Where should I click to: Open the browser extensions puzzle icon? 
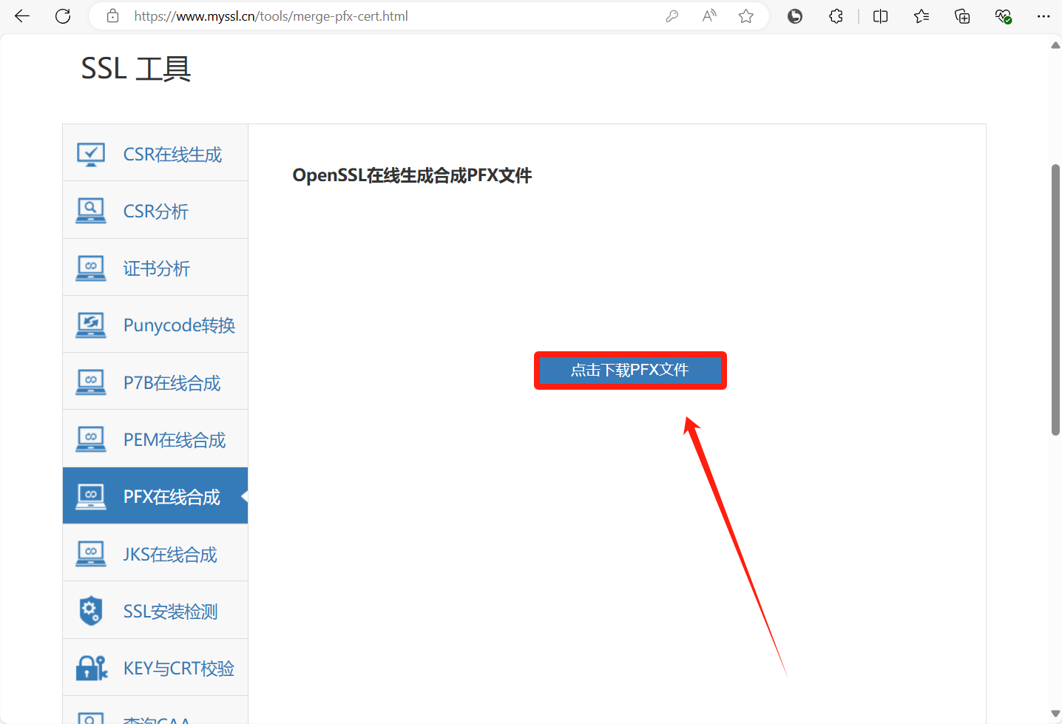tap(836, 16)
